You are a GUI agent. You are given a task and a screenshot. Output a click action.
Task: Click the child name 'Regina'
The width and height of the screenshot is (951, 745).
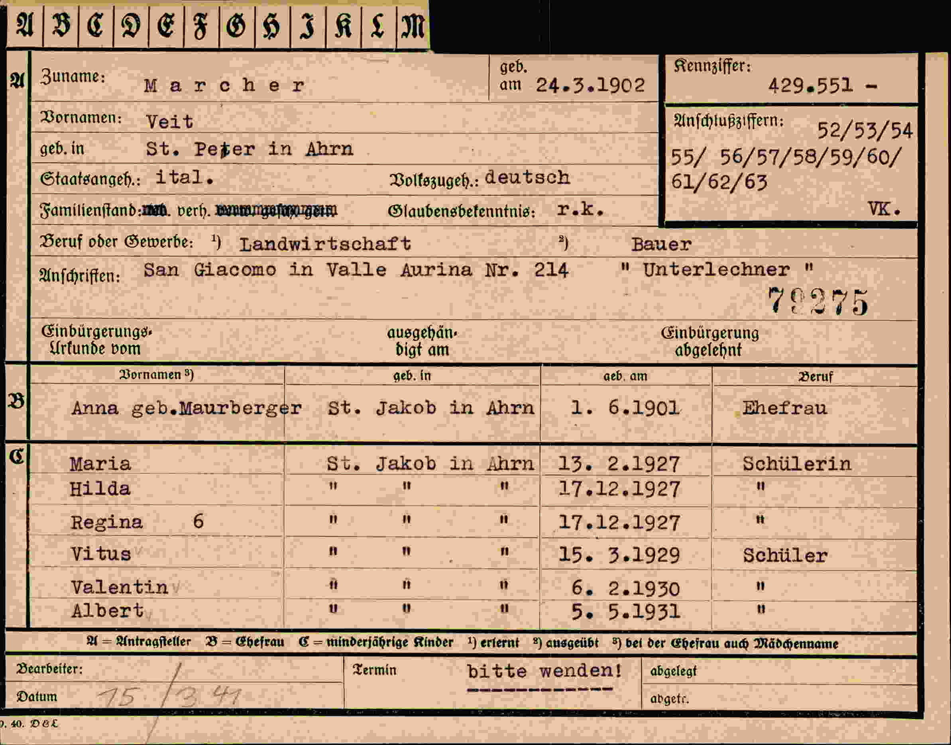click(107, 523)
